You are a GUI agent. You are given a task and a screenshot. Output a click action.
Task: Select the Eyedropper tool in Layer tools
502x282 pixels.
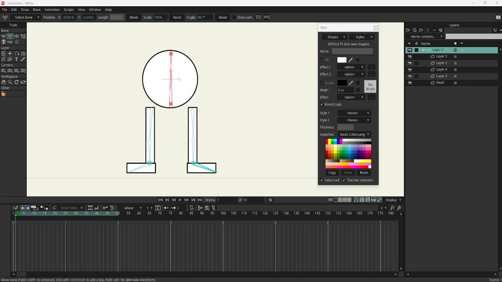point(23,59)
